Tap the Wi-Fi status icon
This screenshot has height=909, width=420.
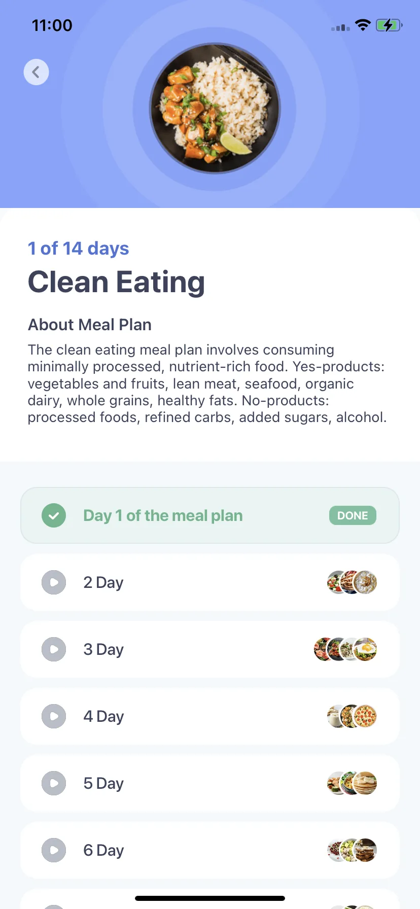coord(363,25)
